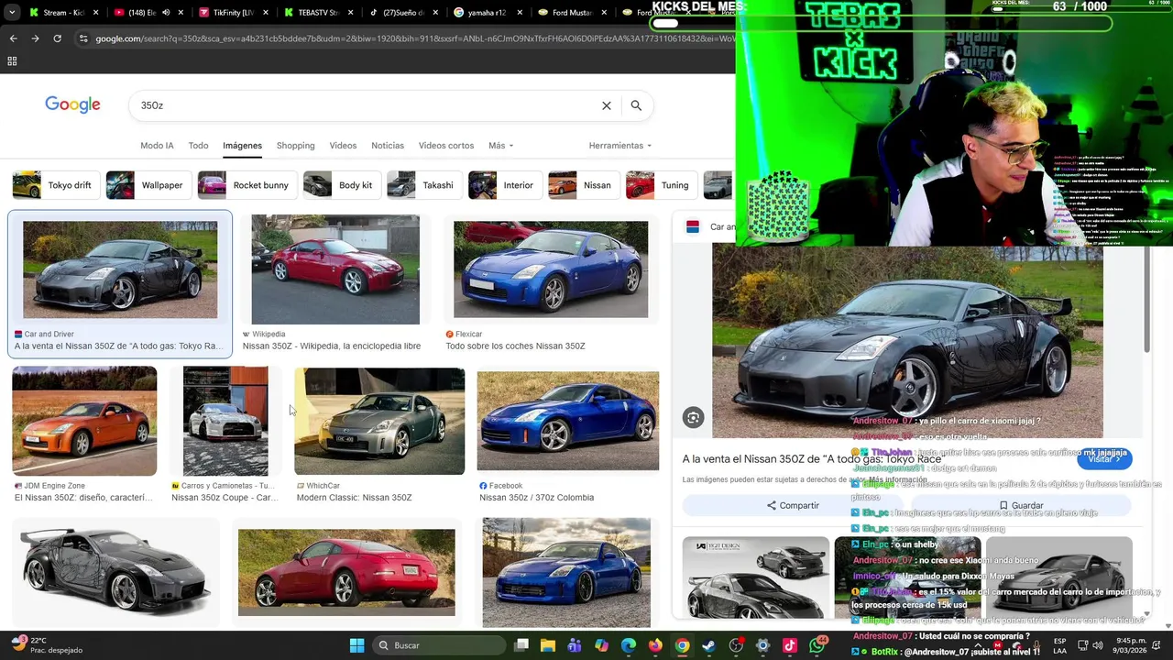Viewport: 1173px width, 660px height.
Task: Click the magnifier search button
Action: coord(636,105)
